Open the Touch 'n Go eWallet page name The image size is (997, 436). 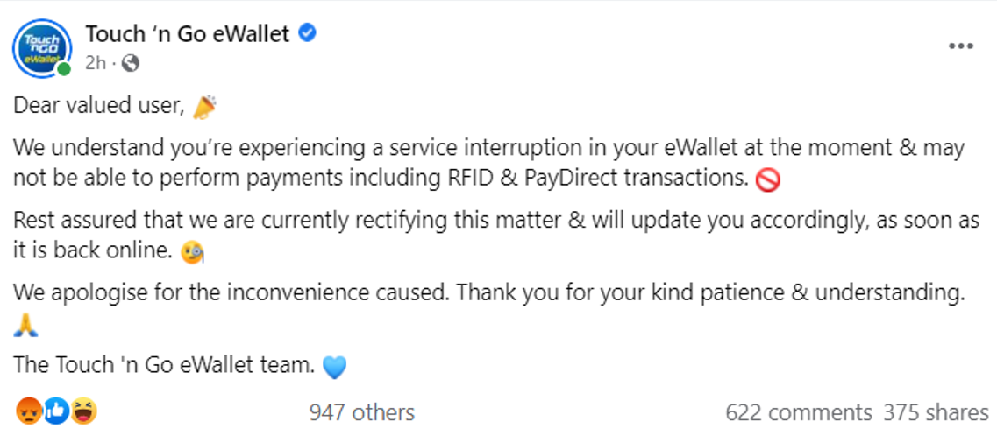(189, 33)
